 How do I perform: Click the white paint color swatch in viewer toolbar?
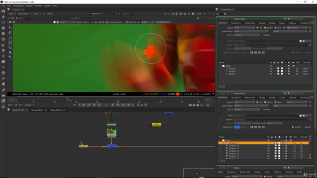click(54, 22)
